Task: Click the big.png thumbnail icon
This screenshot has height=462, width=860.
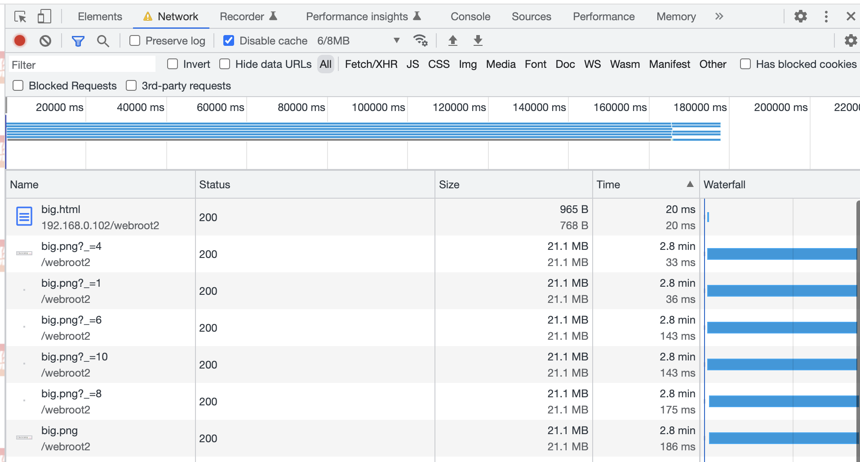Action: pos(24,438)
